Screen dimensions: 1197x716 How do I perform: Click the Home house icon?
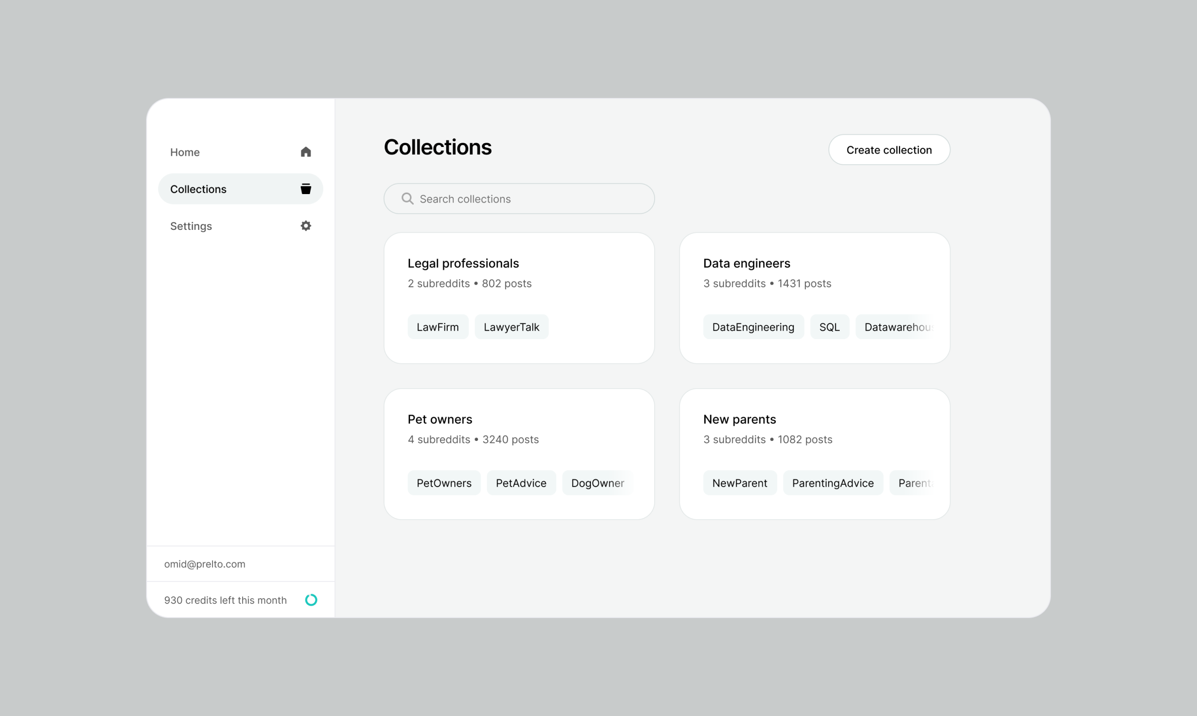(305, 152)
